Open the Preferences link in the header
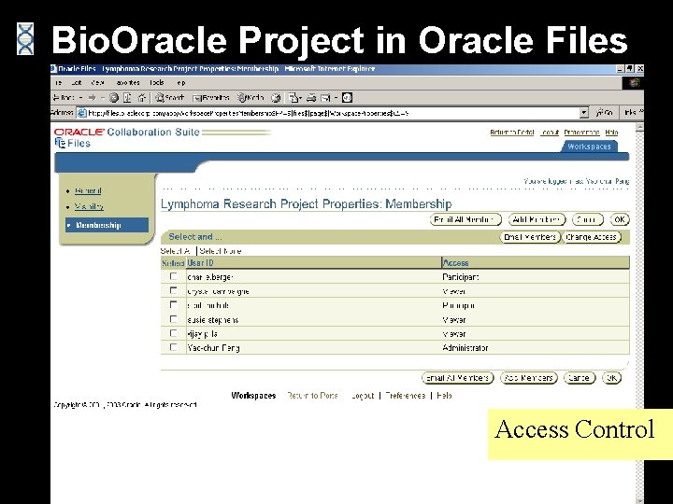Viewport: 673px width, 504px height. click(x=581, y=133)
